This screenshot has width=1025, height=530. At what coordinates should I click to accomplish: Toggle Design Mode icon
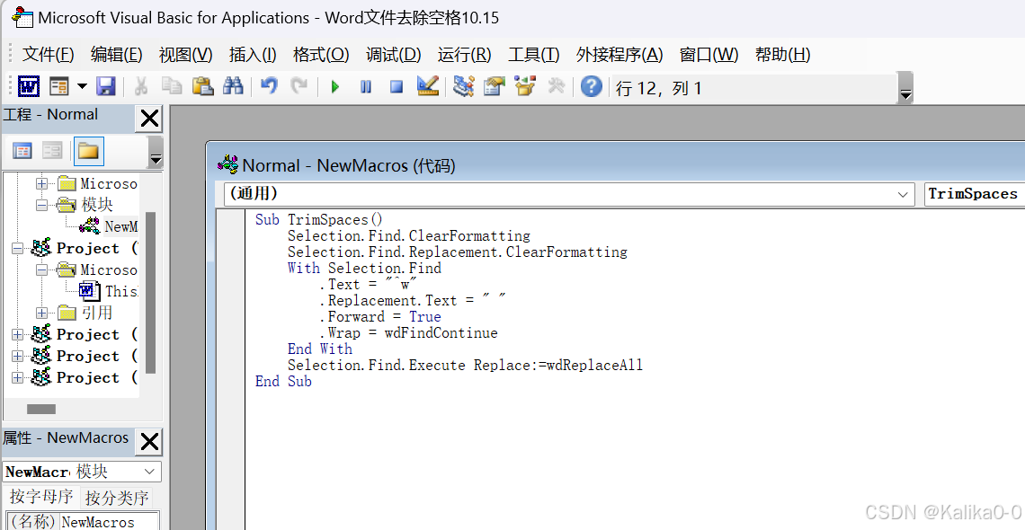tap(427, 86)
